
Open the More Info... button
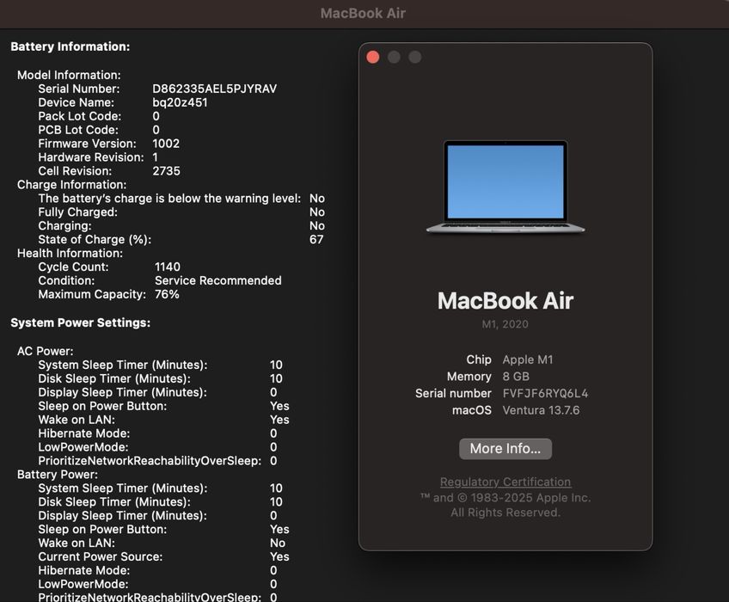click(505, 448)
